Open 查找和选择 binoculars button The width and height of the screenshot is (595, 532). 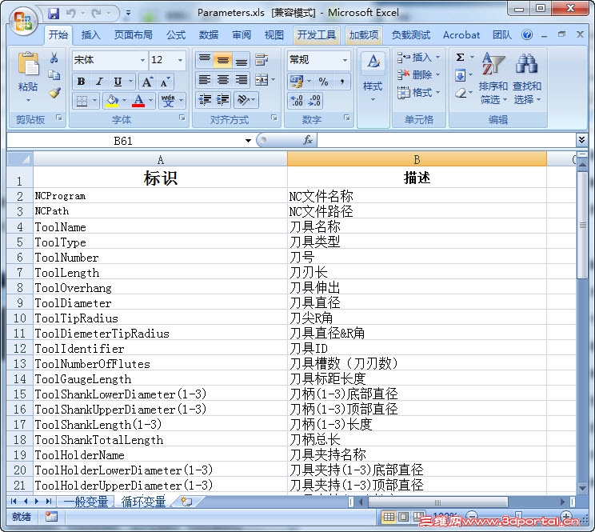(x=527, y=78)
